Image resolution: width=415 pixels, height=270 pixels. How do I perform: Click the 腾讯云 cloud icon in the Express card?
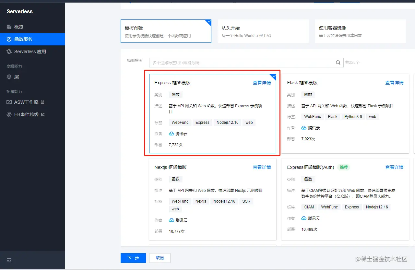[x=172, y=134]
